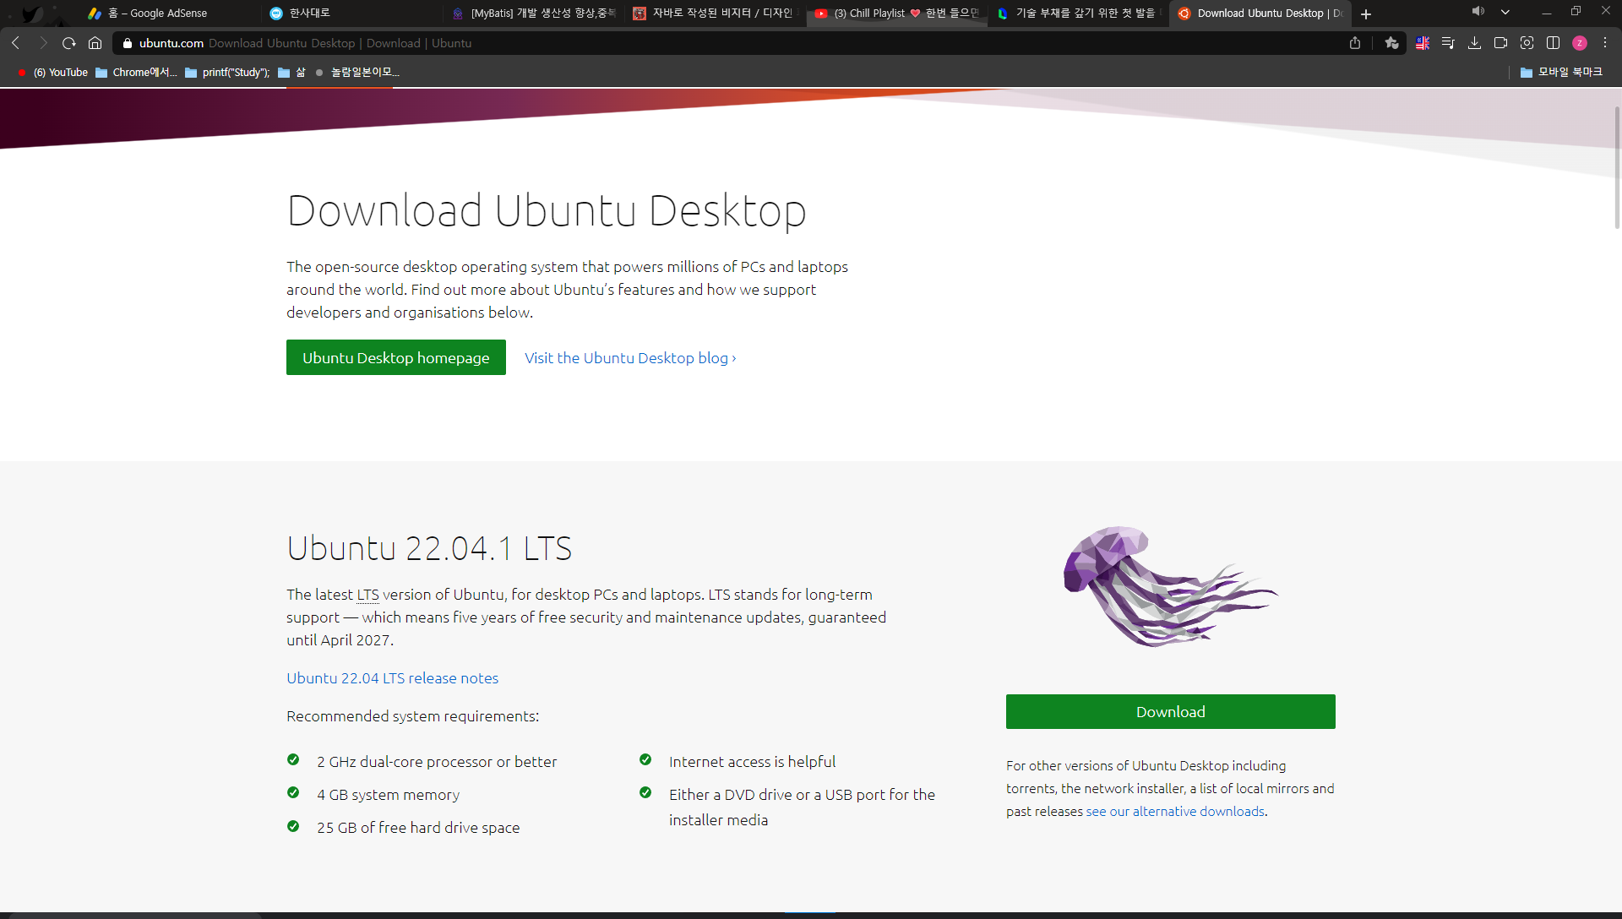Click the Download Ubuntu Desktop heading
1622x919 pixels.
547,211
